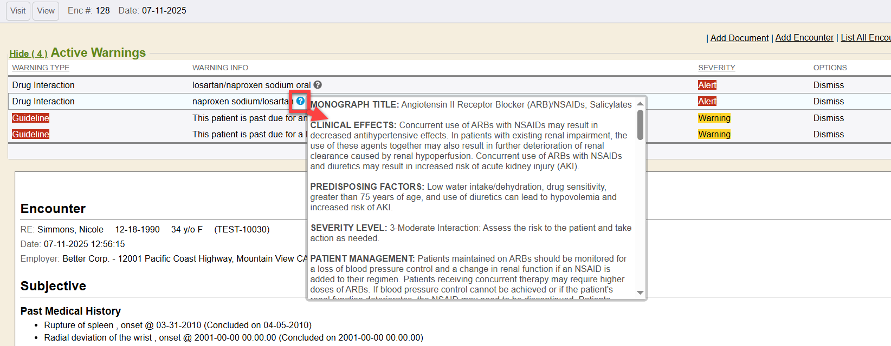Click help icon beside losartan/naproxen sodium oral
891x346 pixels.
pos(318,85)
